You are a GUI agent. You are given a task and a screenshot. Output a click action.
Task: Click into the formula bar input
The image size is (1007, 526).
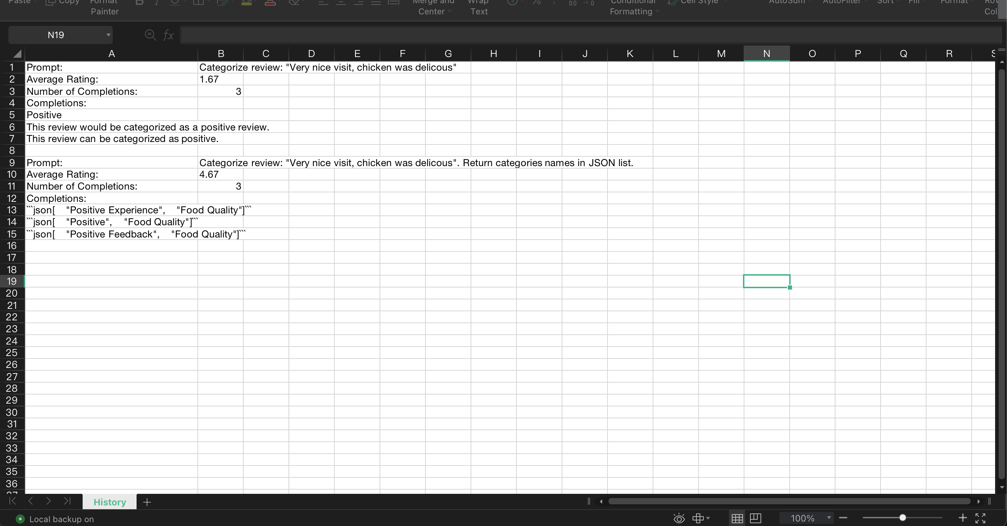point(586,35)
